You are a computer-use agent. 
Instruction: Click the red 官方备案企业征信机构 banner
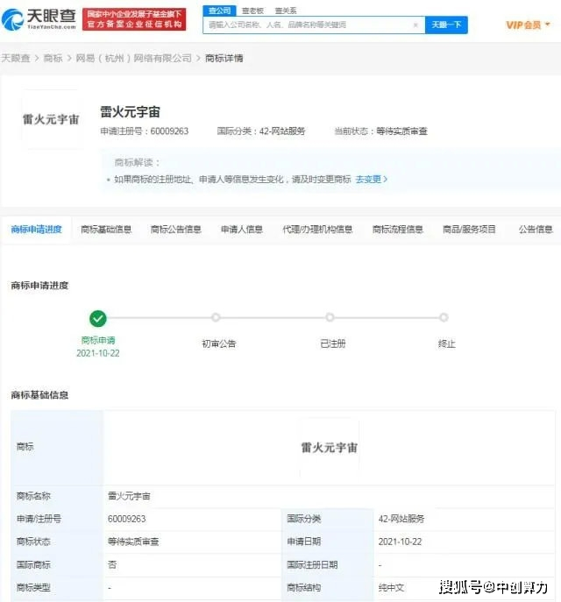tap(134, 19)
